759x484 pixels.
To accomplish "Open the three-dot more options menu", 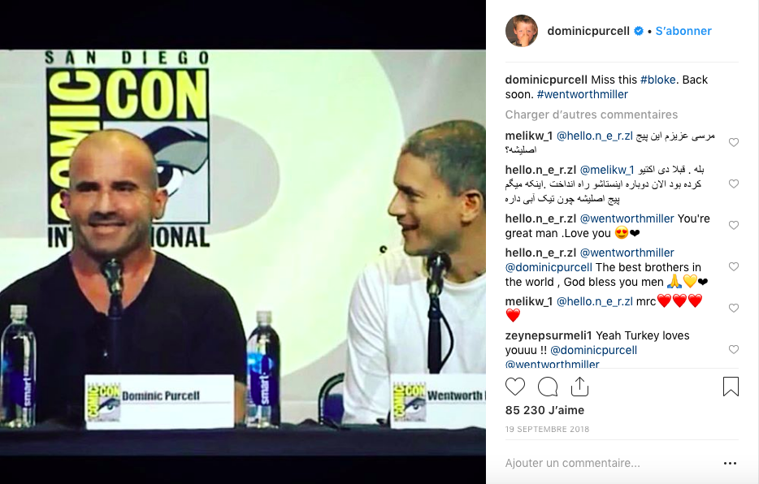I will pos(730,463).
